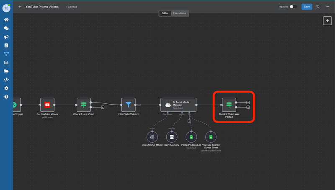Switch to the Executions tab
This screenshot has height=190, width=335.
pyautogui.click(x=180, y=13)
